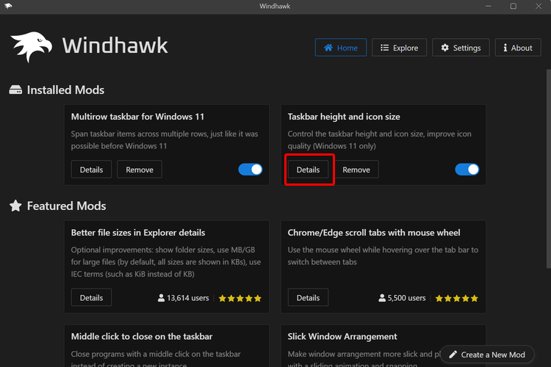Screen dimensions: 551x367
Task: Click the 13,614 users count
Action: click(187, 298)
